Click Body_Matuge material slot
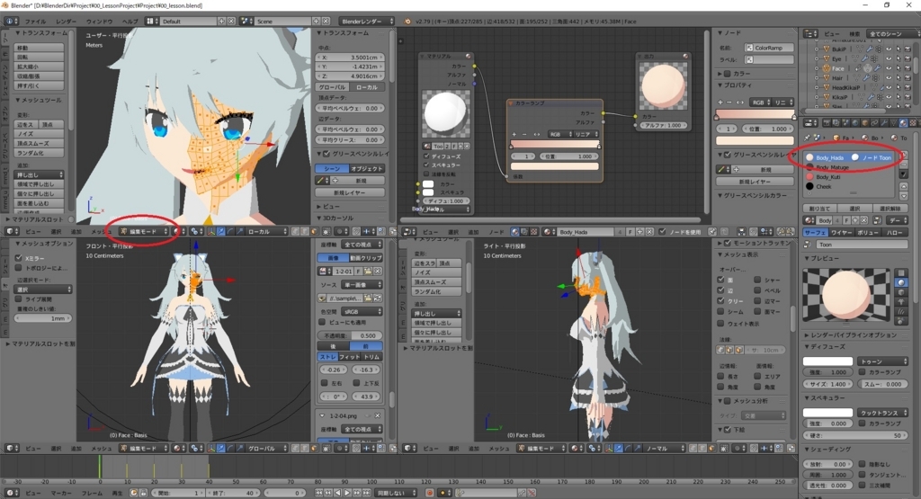This screenshot has width=921, height=499. click(x=851, y=167)
